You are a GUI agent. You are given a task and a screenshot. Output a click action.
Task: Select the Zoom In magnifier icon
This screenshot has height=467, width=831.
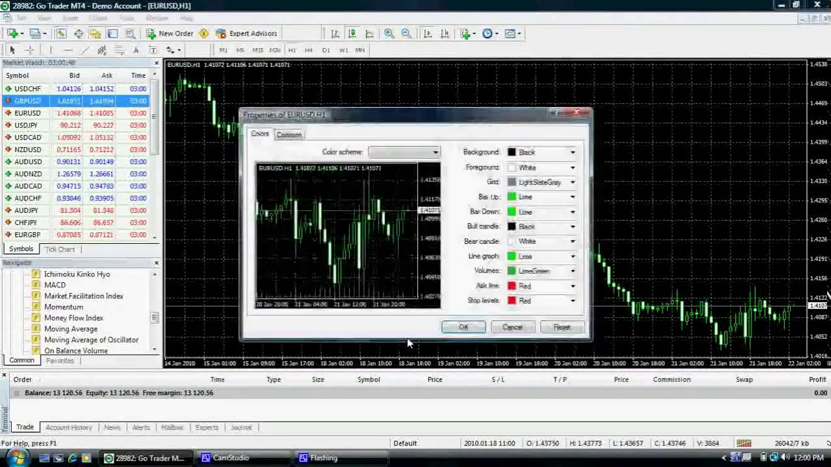(x=389, y=34)
